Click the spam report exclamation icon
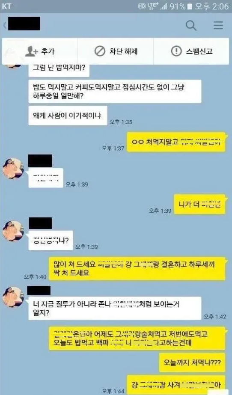The height and width of the screenshot is (395, 232). click(x=176, y=51)
